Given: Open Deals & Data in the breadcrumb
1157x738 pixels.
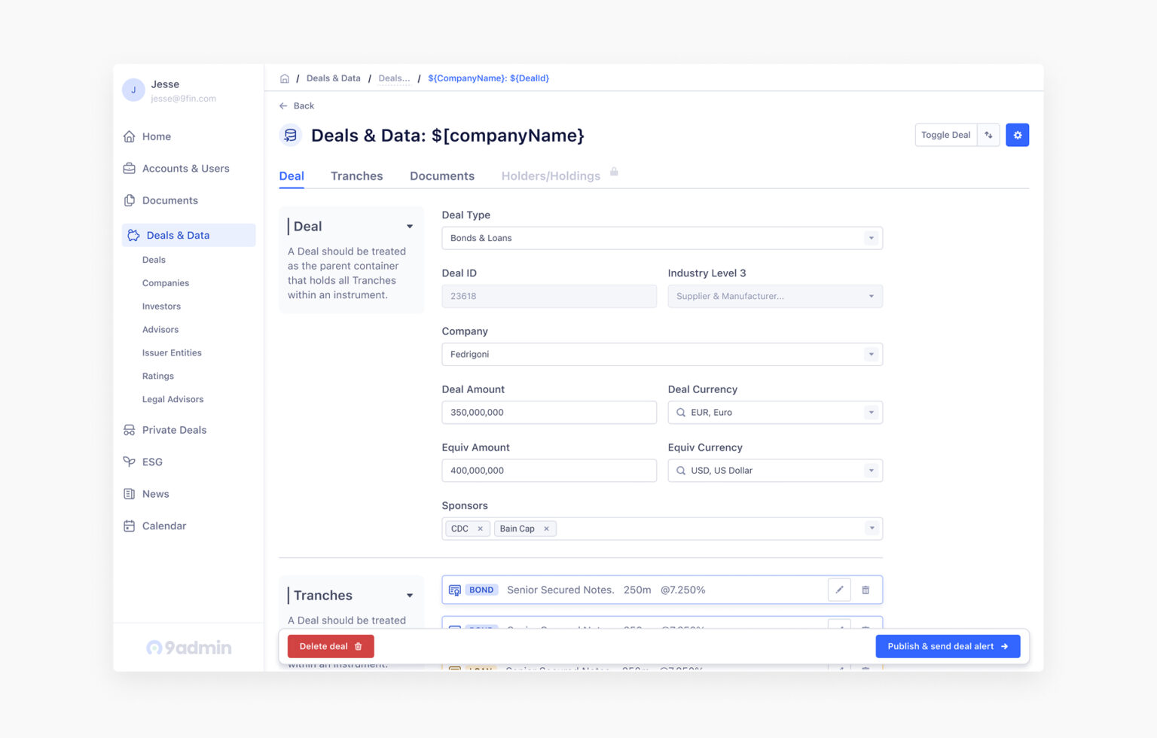Looking at the screenshot, I should pos(334,78).
